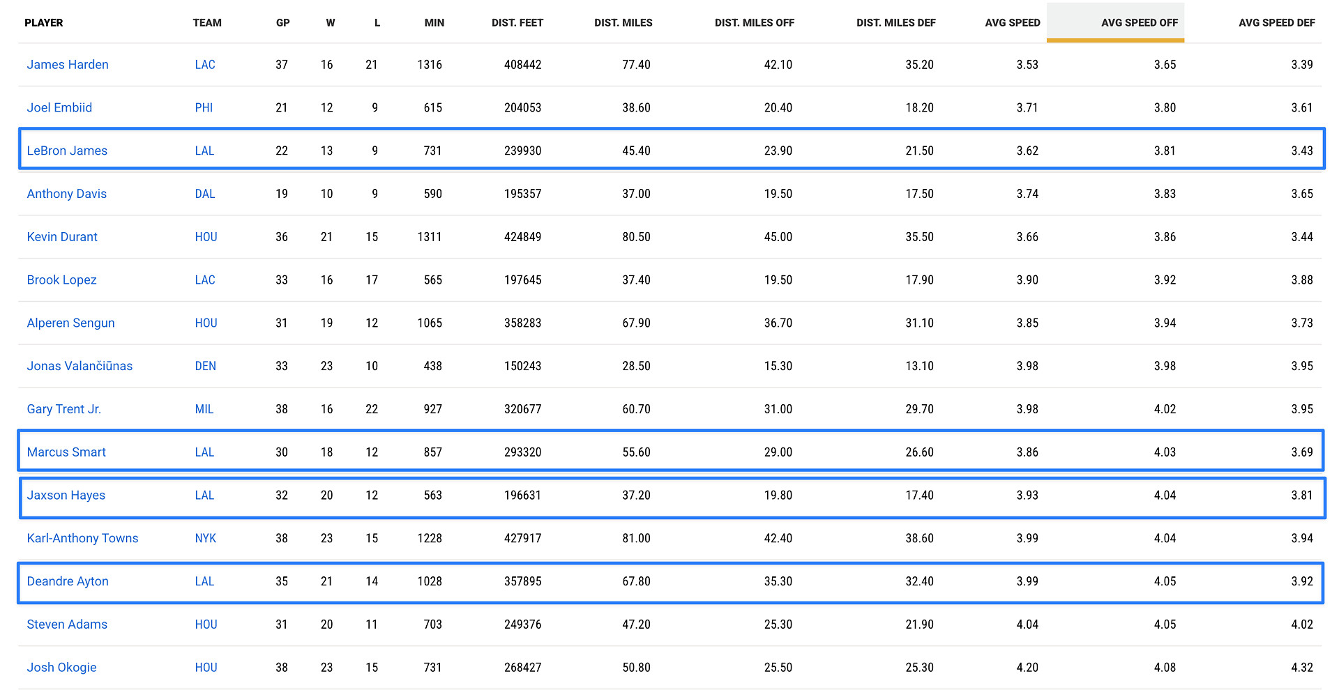Screen dimensions: 1339x690
Task: Click James Harden's 1316 minutes value
Action: [x=430, y=65]
